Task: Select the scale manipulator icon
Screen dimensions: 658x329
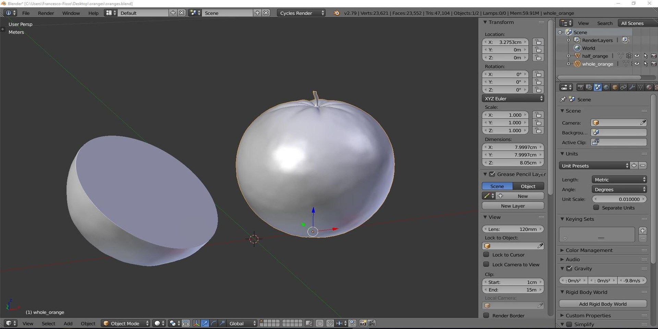Action: (222, 323)
